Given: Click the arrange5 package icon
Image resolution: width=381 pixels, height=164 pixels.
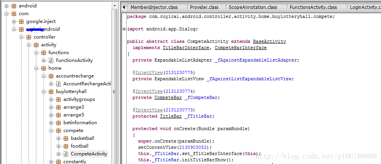Looking at the screenshot, I should (59, 115).
